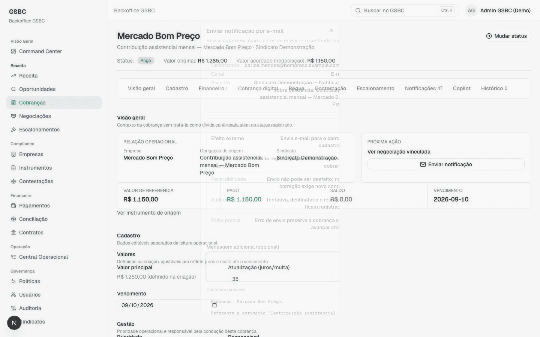Screen dimensions: 540x337
Task: Open the Notificações tab
Action: pos(424,88)
